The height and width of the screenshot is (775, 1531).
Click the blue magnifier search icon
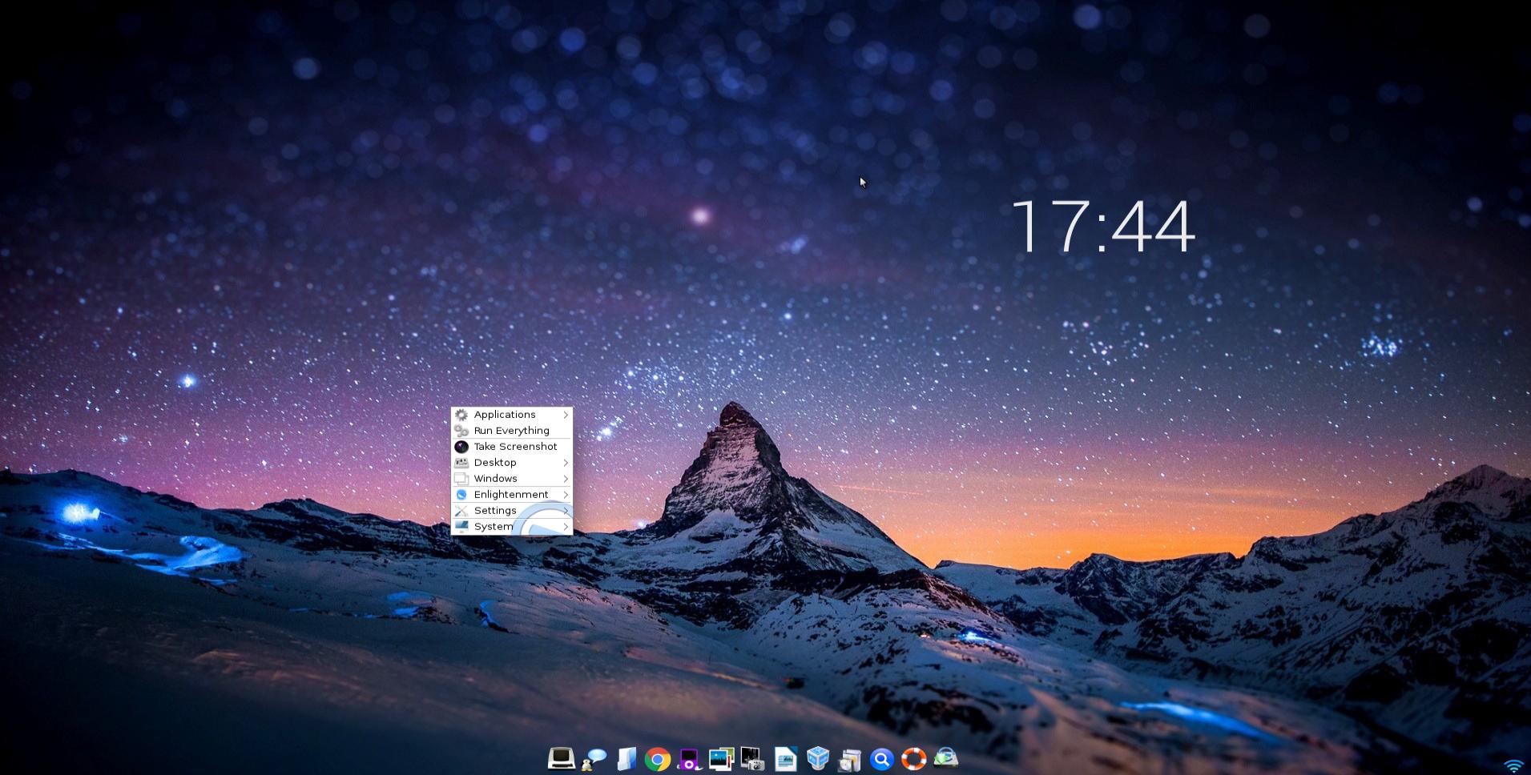pyautogui.click(x=881, y=759)
